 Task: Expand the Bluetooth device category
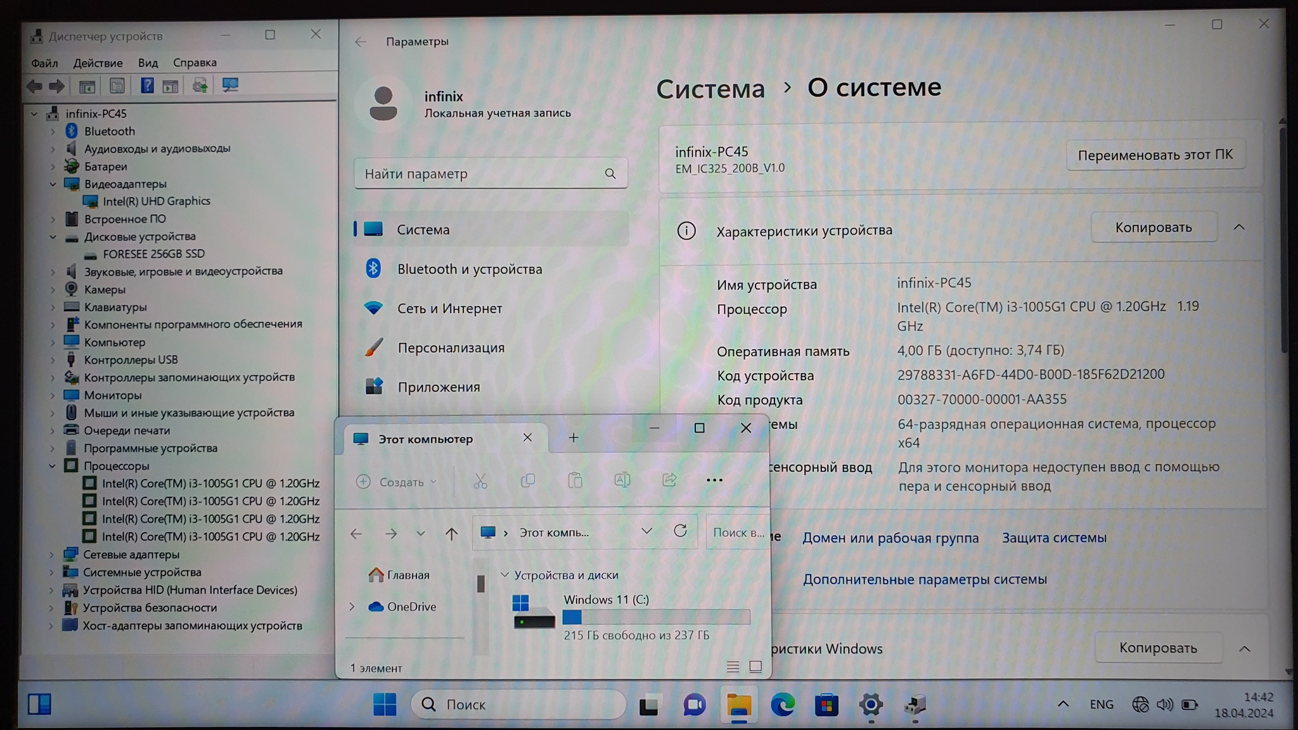(x=53, y=131)
